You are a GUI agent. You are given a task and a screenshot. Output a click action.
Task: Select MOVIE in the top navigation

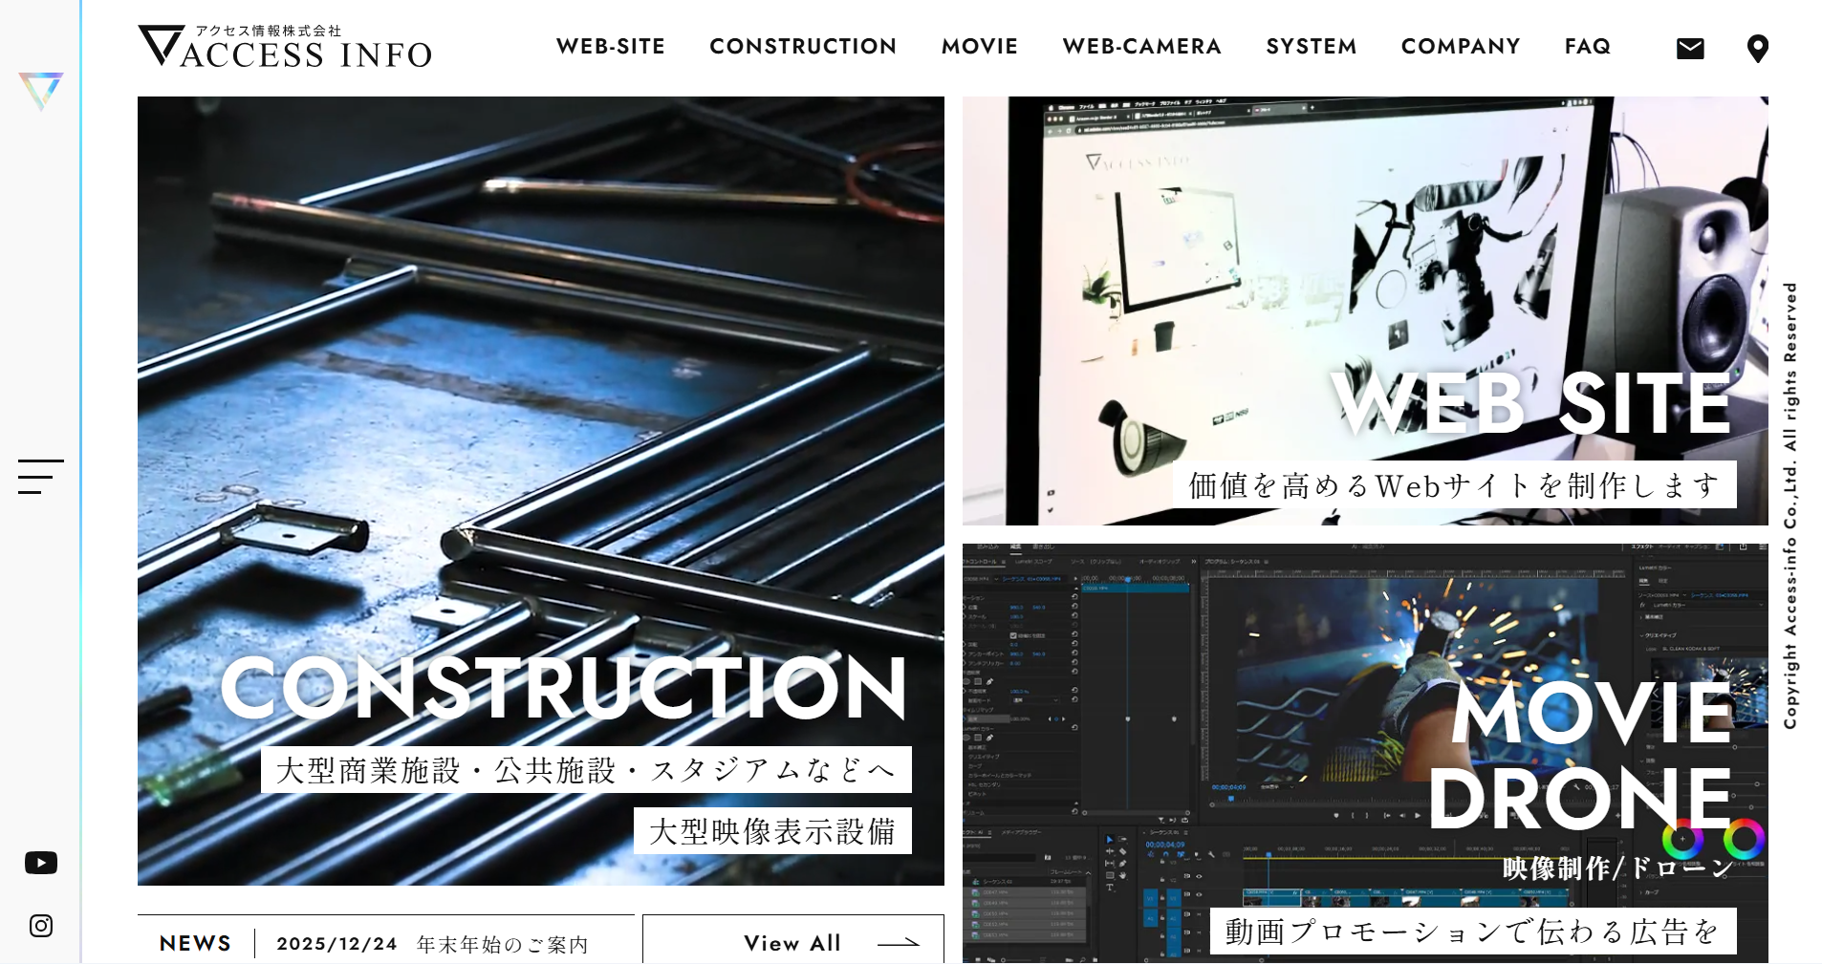click(x=979, y=47)
